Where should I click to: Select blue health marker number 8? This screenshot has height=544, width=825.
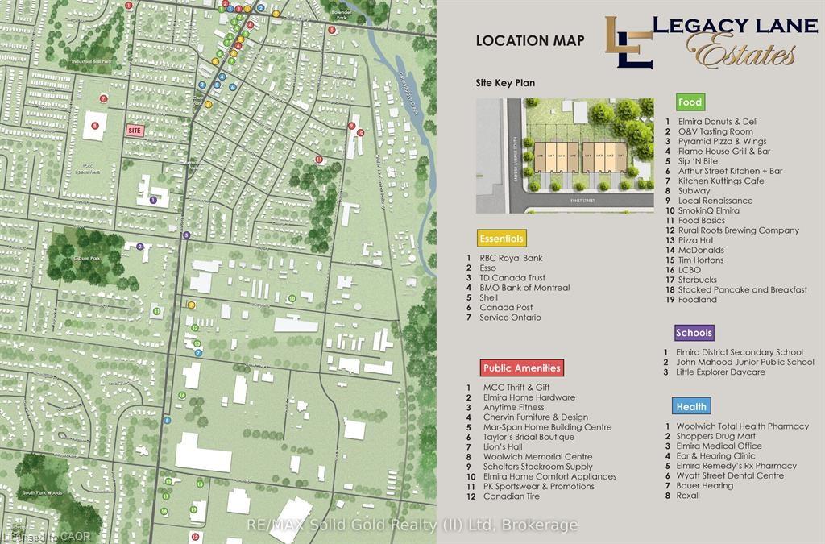167,420
